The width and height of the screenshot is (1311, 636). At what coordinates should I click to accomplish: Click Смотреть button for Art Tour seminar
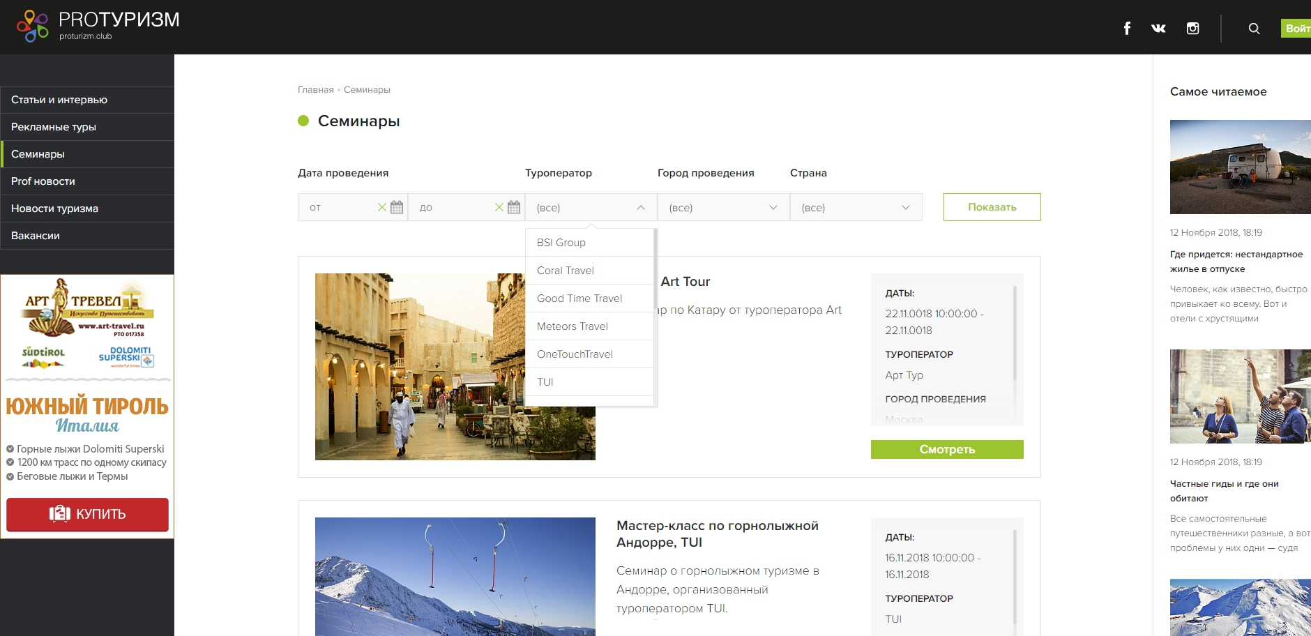(947, 449)
